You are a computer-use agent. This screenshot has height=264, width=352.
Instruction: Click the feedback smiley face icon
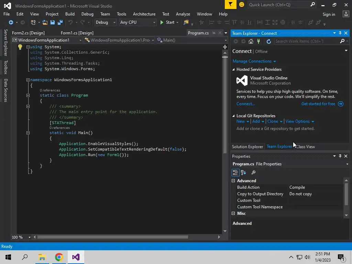242,4
